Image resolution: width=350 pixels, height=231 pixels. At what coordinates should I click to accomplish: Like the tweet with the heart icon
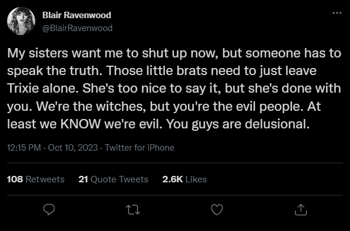click(217, 210)
